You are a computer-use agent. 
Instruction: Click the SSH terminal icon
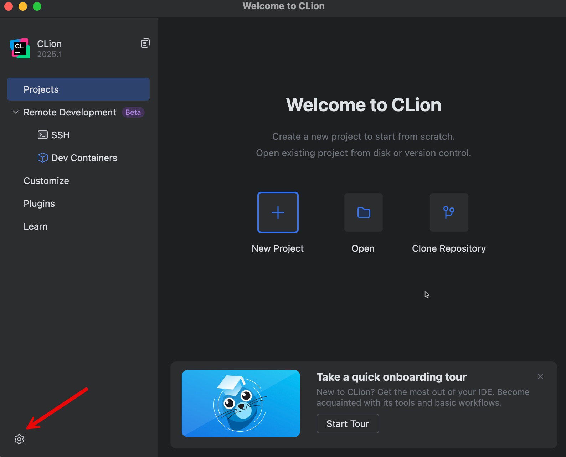coord(43,135)
